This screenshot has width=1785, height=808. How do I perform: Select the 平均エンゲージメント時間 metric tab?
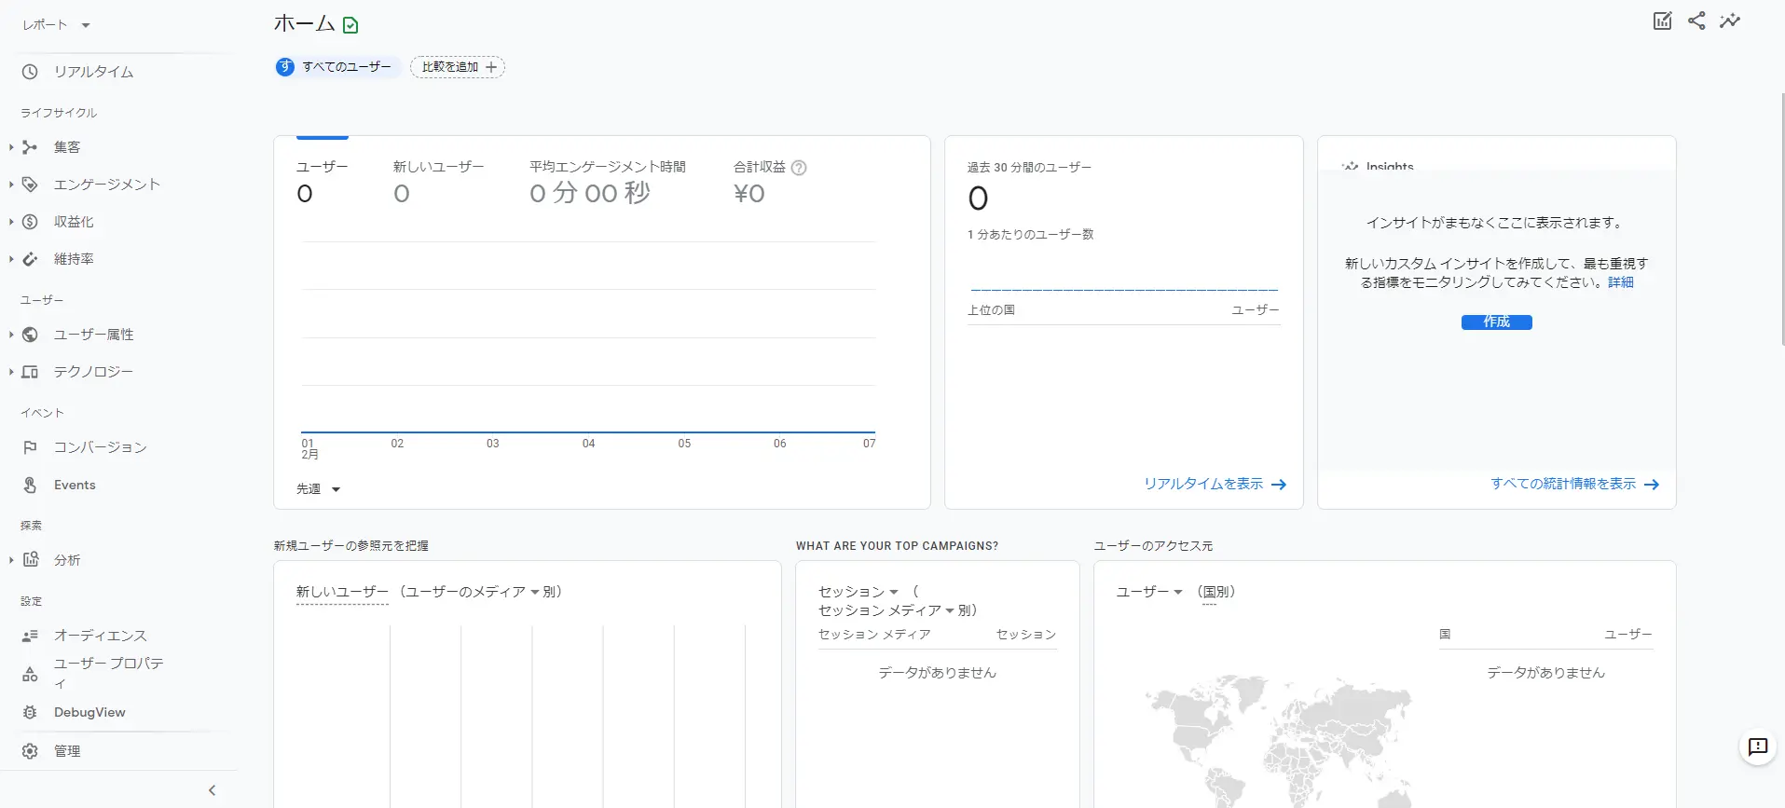tap(608, 182)
